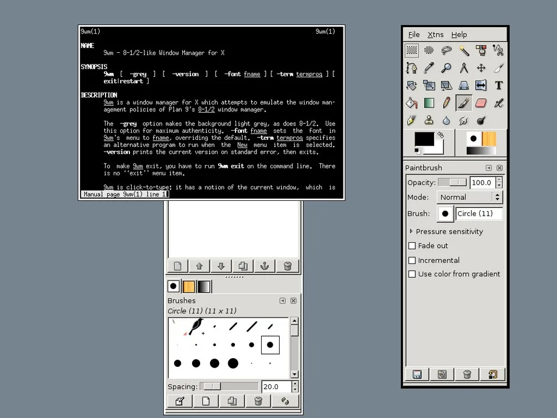557x418 pixels.
Task: Select the Scissors Select tool
Action: point(498,51)
